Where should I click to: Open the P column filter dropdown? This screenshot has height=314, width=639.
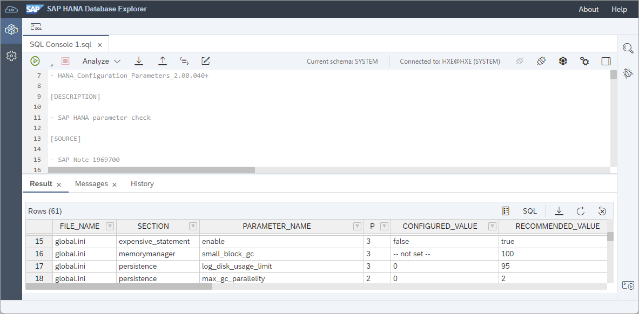point(384,227)
